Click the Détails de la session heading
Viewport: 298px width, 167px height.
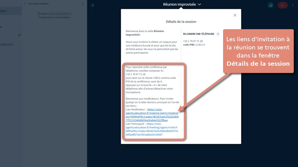point(181,22)
